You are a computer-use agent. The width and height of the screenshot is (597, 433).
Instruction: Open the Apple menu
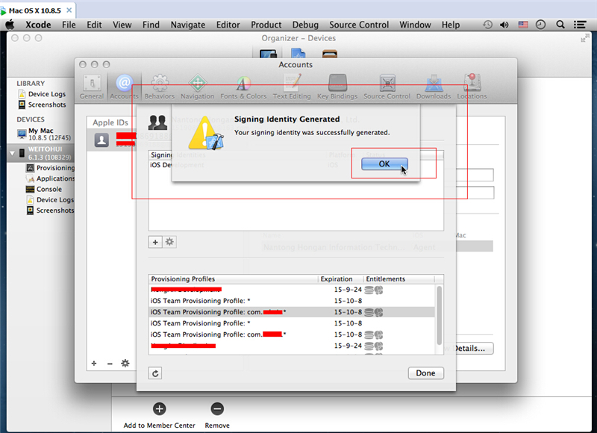10,25
